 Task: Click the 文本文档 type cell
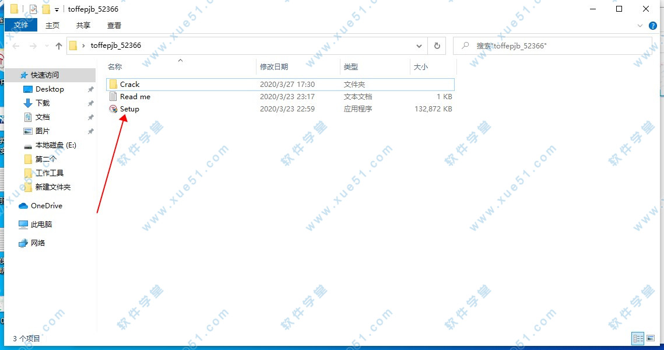pyautogui.click(x=358, y=97)
